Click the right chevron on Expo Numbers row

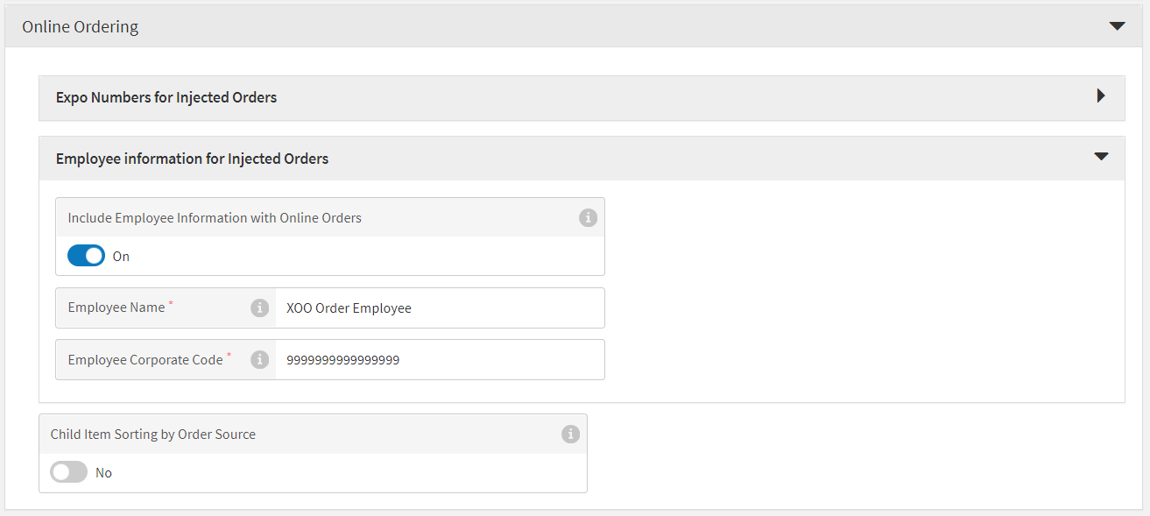click(1101, 96)
